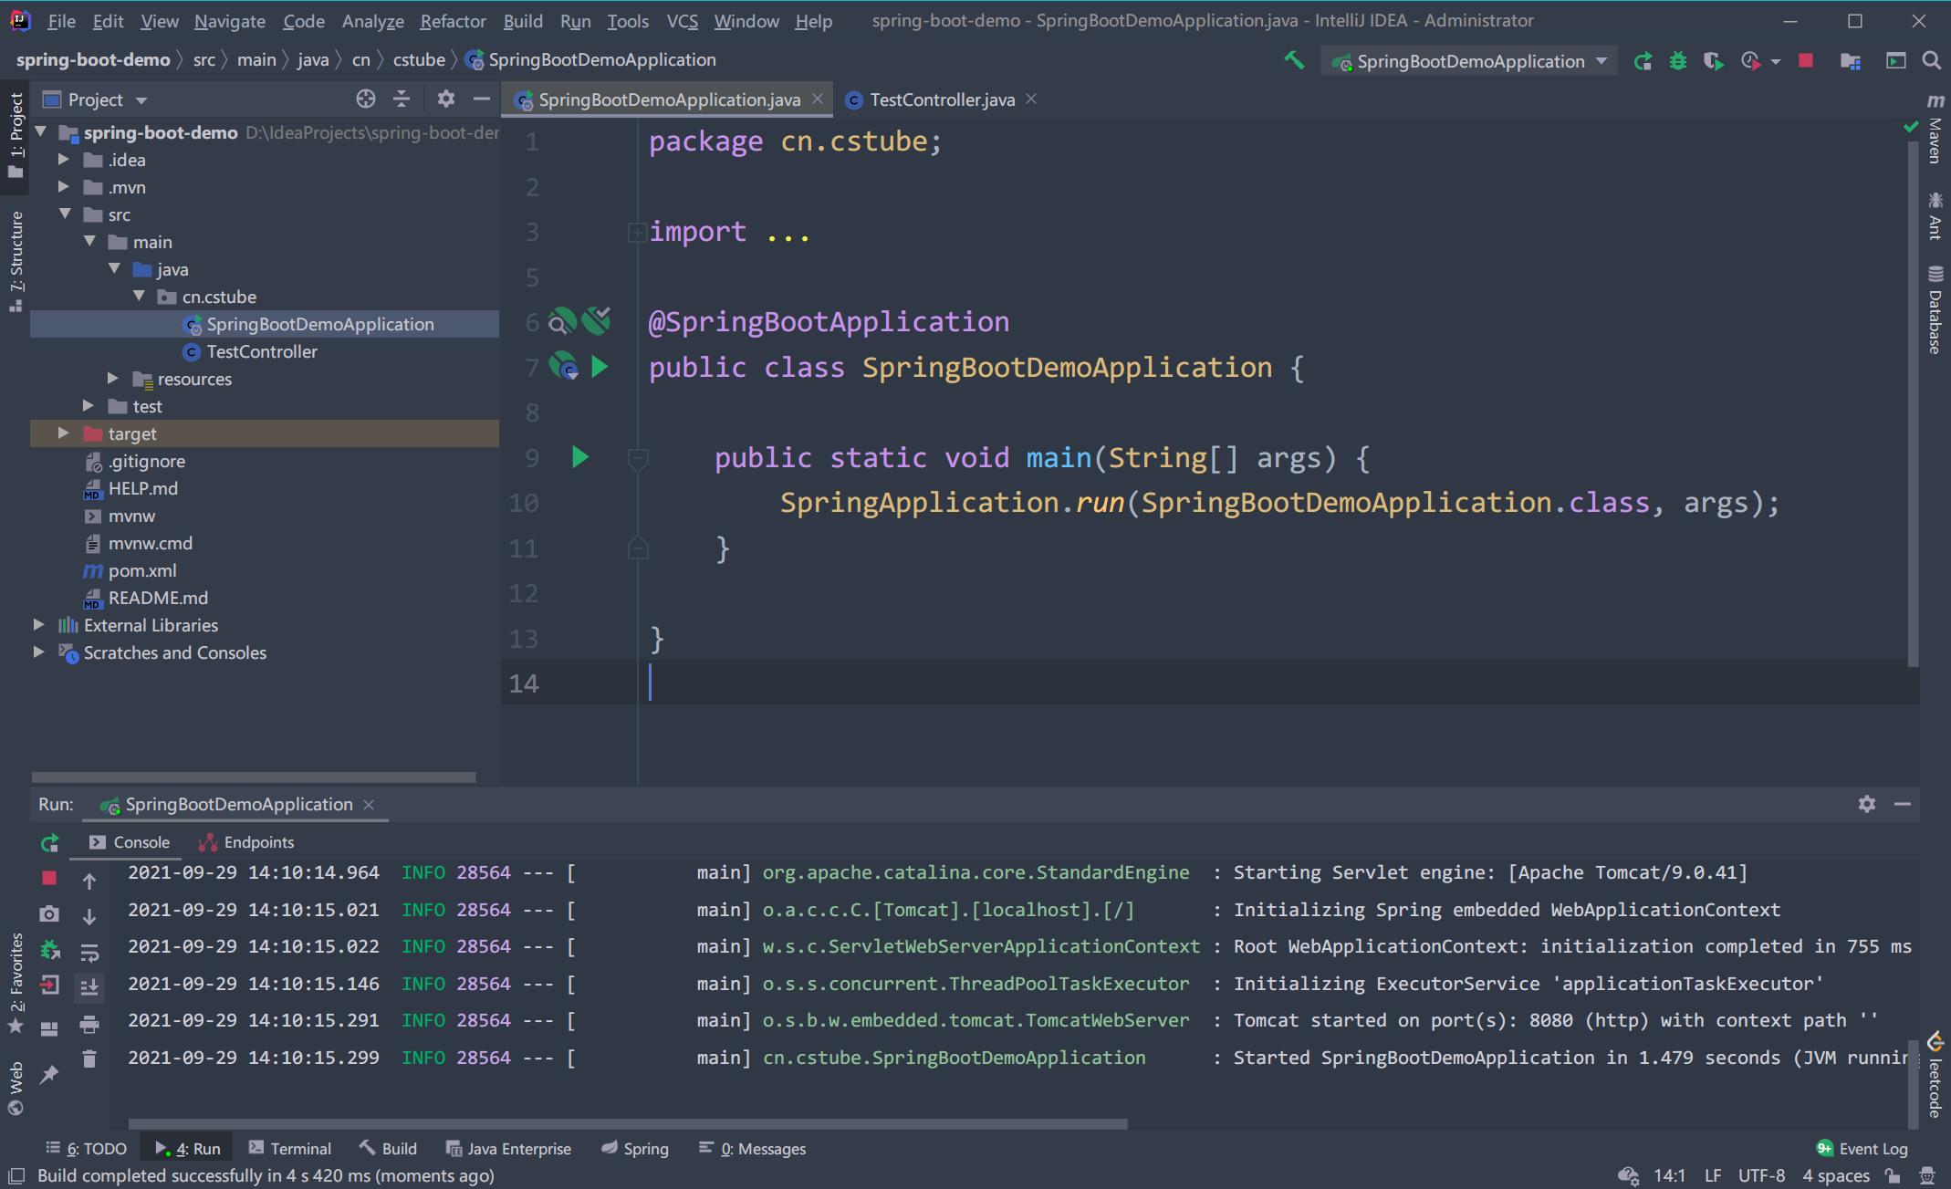Clear all console output trash icon
The image size is (1951, 1189).
tap(89, 1059)
